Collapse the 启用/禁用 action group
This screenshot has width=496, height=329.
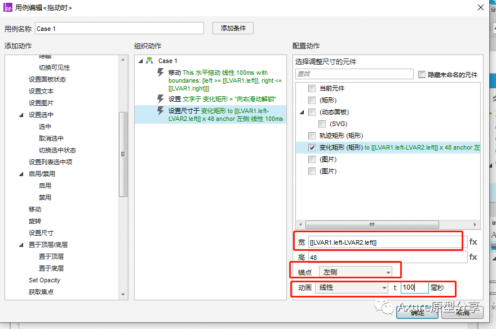pyautogui.click(x=21, y=174)
